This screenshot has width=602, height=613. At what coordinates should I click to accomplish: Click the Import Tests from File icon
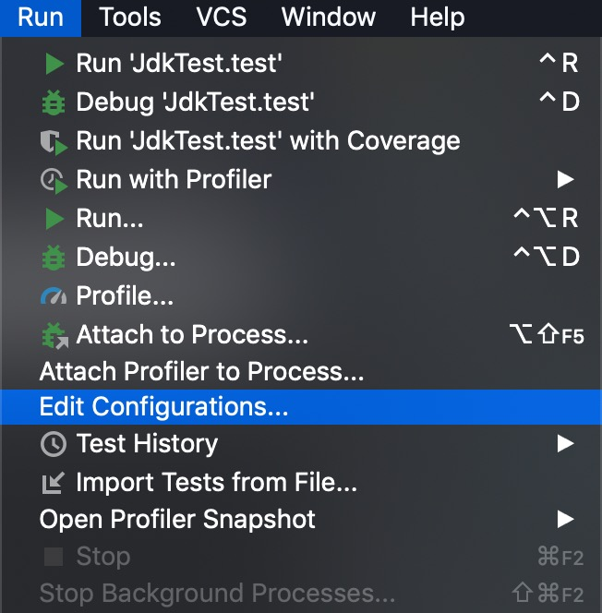tap(54, 482)
